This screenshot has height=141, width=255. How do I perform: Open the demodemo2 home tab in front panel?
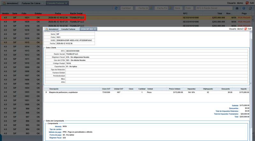coord(52,29)
